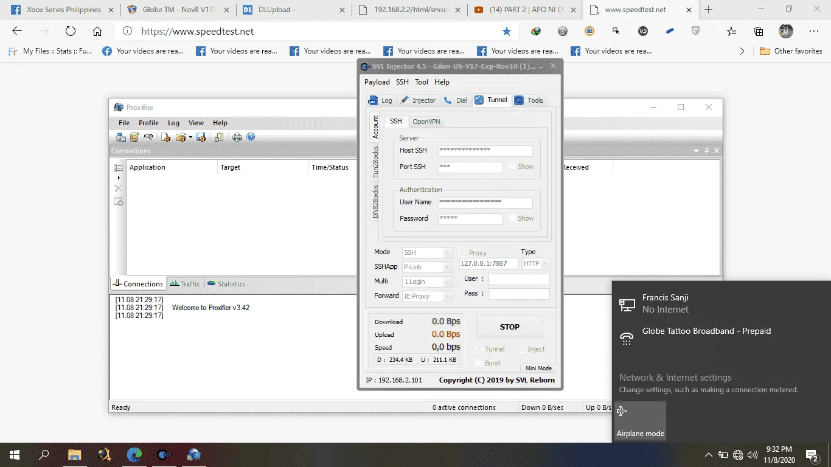Open Proxy Servers settings in Proxifier toolbar
The width and height of the screenshot is (831, 467).
[x=121, y=137]
